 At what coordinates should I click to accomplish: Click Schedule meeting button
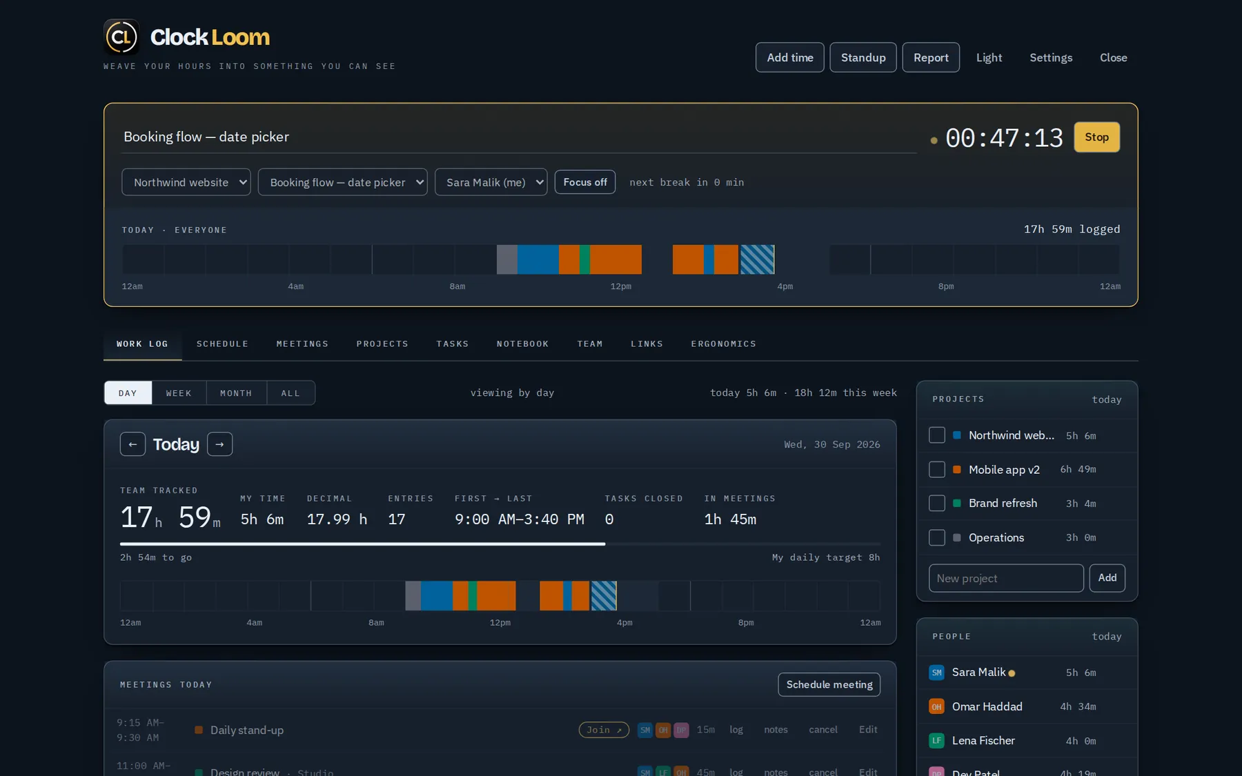click(x=829, y=684)
